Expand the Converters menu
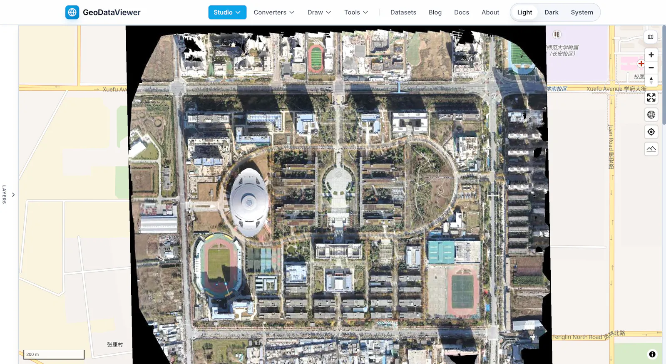The width and height of the screenshot is (666, 364). tap(274, 12)
